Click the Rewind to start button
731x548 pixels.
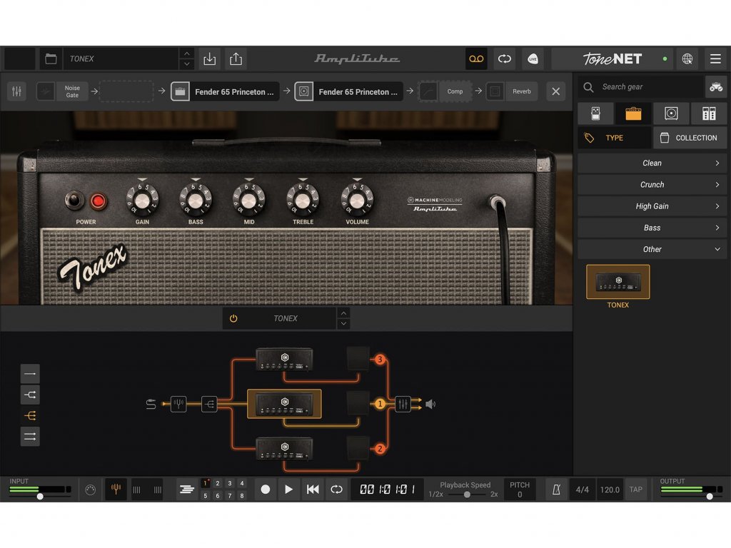point(313,489)
